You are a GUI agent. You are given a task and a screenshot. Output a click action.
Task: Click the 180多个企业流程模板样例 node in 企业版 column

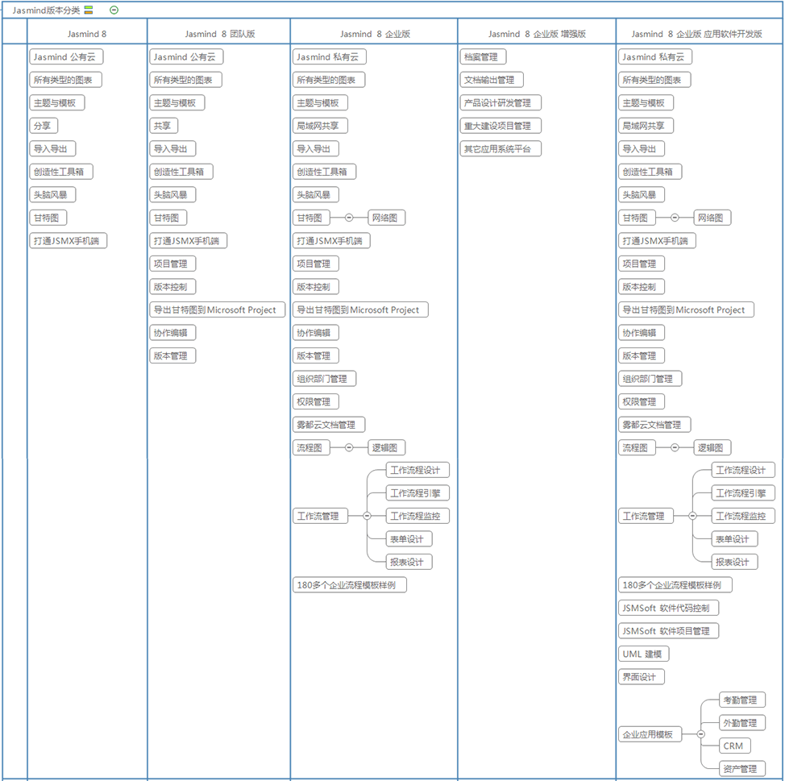click(350, 585)
